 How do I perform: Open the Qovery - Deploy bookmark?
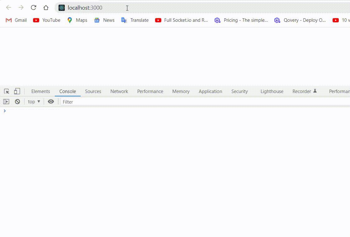[300, 20]
